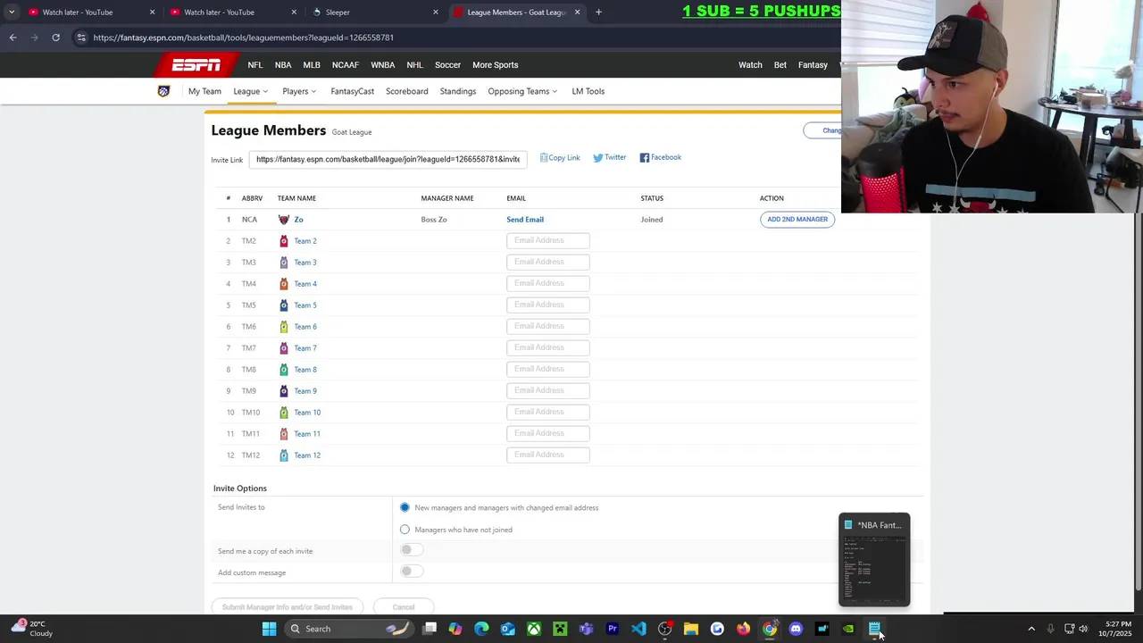
Task: Click the ESPN logo in header
Action: pos(196,64)
